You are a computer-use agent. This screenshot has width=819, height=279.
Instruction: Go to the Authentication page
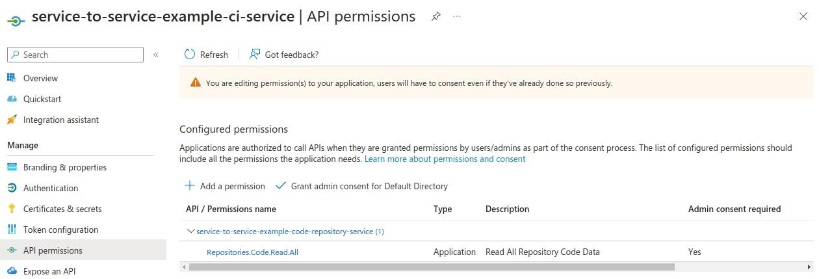(x=51, y=188)
